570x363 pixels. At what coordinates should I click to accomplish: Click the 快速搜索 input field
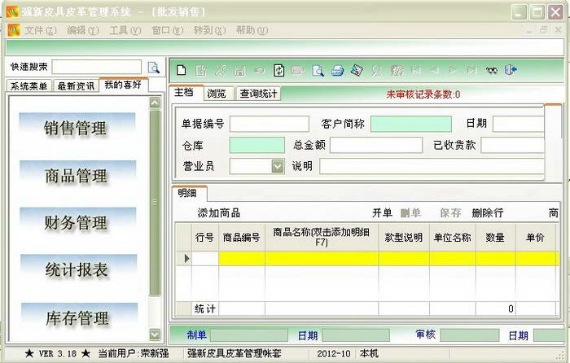96,67
